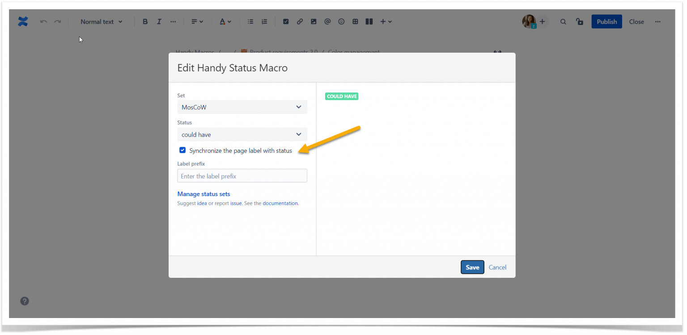687x335 pixels.
Task: Uncheck Synchronize the page label with status
Action: tap(182, 150)
